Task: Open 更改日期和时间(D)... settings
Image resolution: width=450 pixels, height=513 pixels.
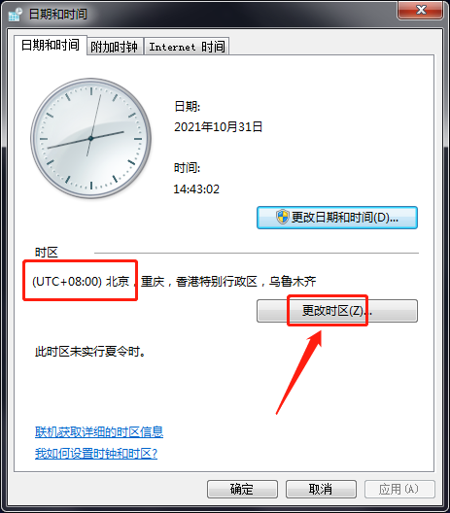Action: click(x=337, y=218)
